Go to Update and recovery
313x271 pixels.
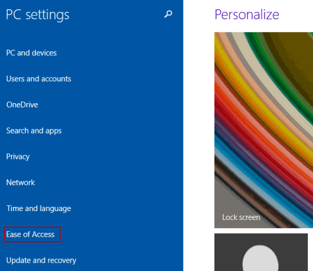[41, 261]
